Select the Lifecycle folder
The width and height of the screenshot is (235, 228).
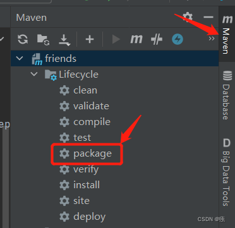[x=78, y=75]
